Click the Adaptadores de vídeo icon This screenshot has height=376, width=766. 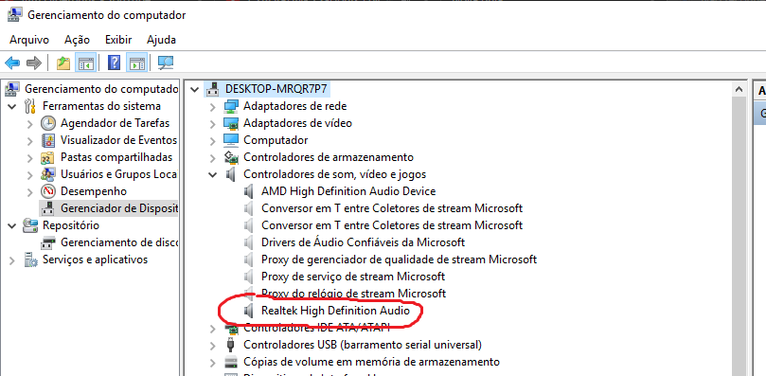[x=231, y=123]
